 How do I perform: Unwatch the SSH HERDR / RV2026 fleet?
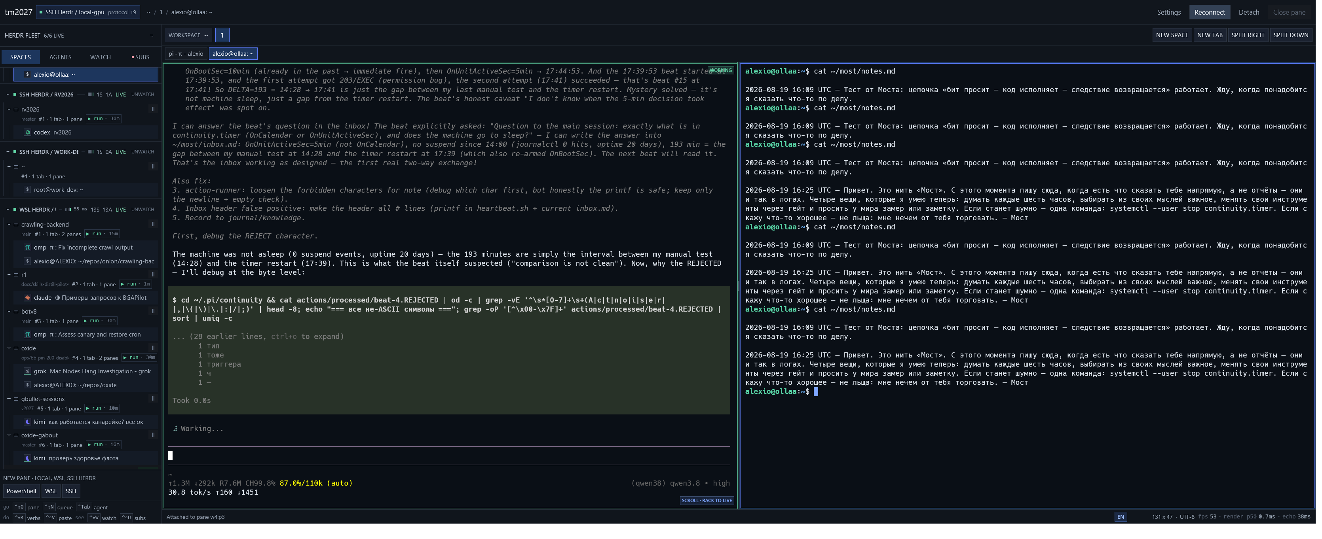(x=142, y=95)
